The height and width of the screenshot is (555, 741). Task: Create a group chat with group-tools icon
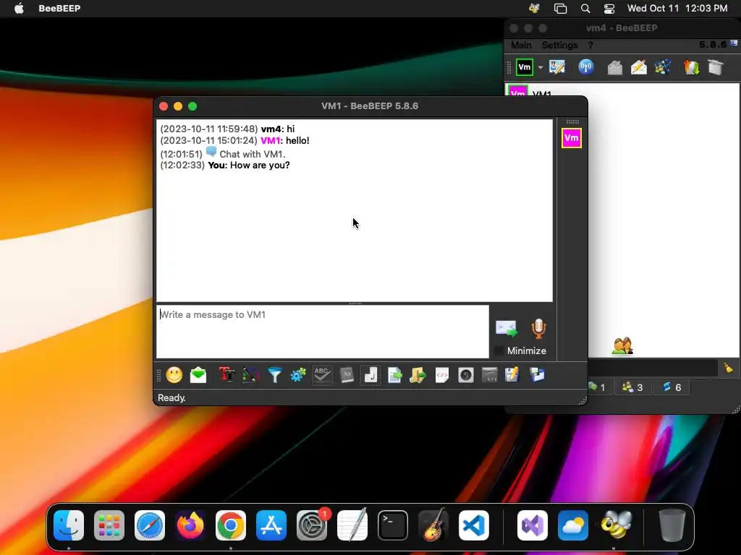point(663,67)
